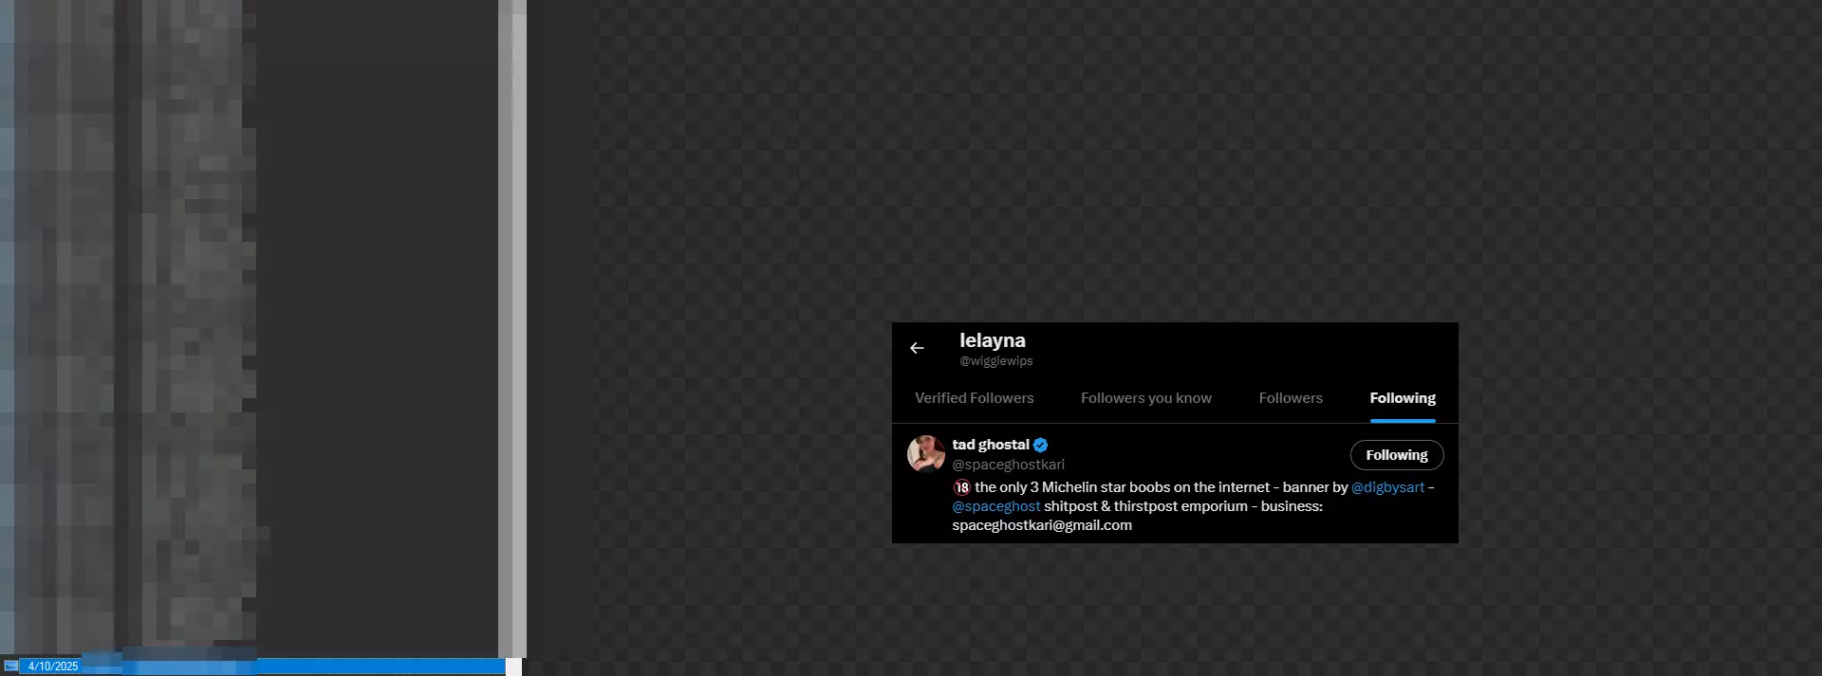Open the @spaceghost mention link

996,506
